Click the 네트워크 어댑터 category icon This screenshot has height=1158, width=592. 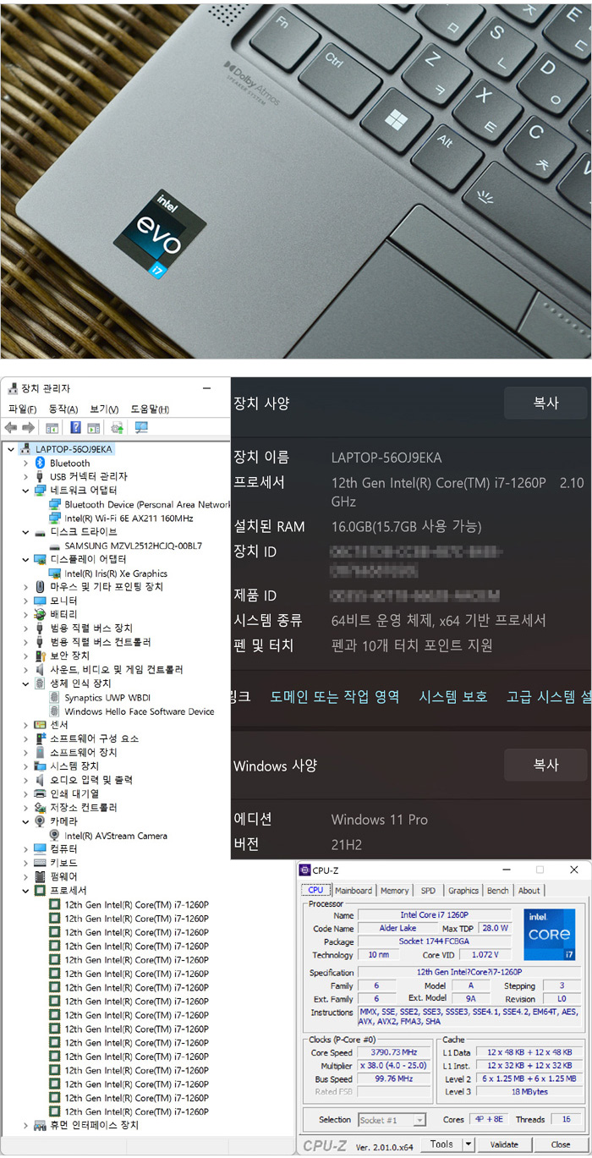coord(40,491)
